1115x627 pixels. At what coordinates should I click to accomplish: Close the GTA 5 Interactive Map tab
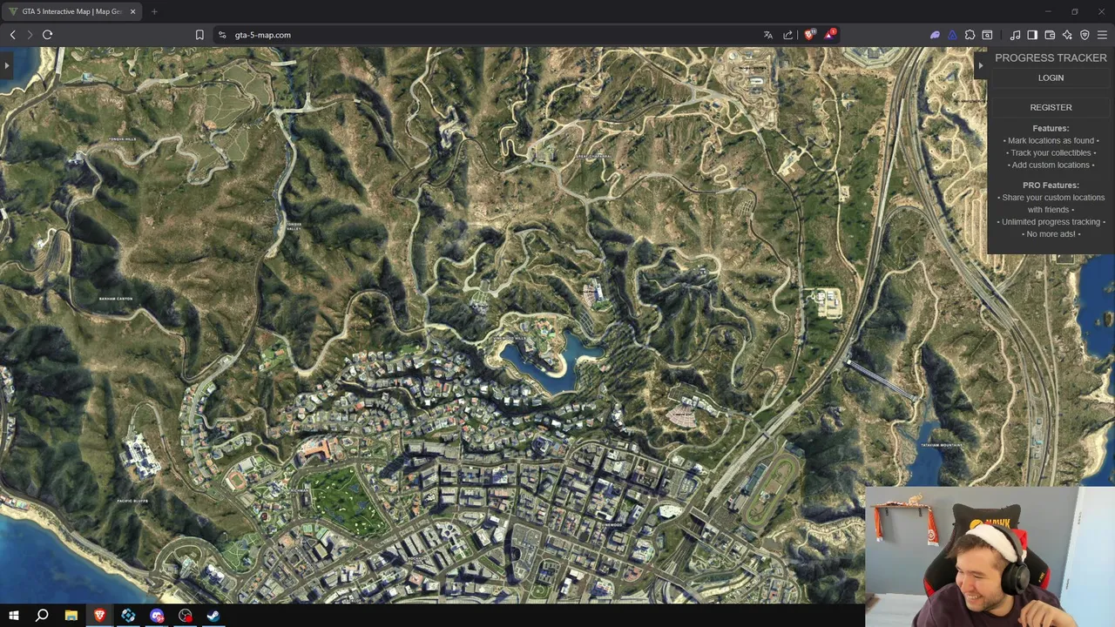132,11
